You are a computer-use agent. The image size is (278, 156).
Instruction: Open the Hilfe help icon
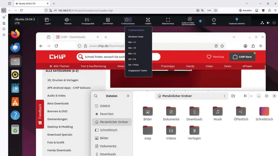click(214, 20)
